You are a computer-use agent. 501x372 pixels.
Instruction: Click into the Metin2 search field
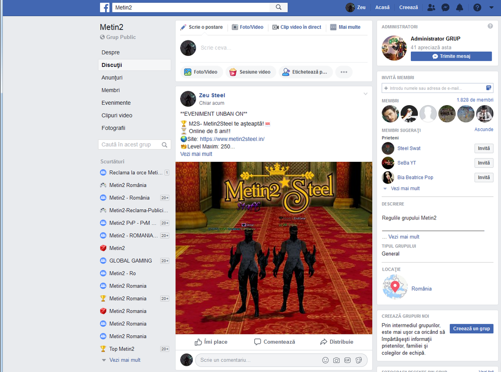point(191,7)
